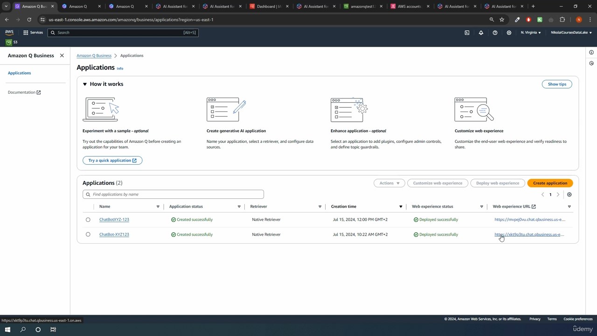Screen dimensions: 597x336
Task: Open the Privacy footer link
Action: click(535, 319)
